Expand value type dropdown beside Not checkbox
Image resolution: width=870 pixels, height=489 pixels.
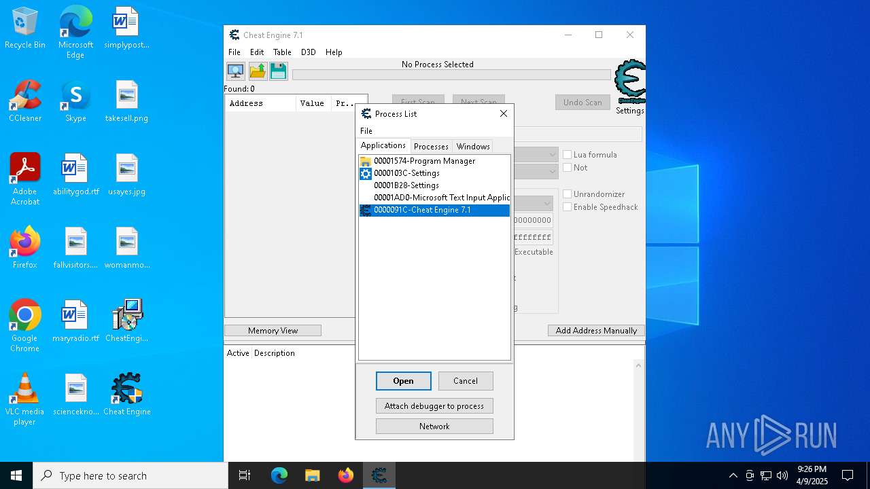(552, 172)
